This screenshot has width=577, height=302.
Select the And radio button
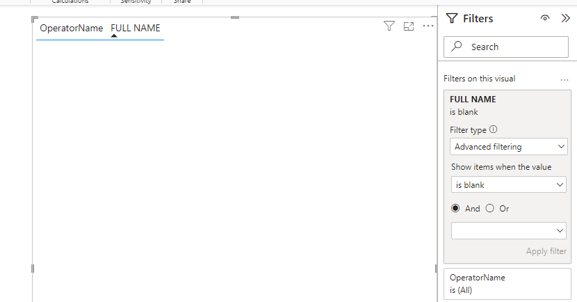click(455, 209)
